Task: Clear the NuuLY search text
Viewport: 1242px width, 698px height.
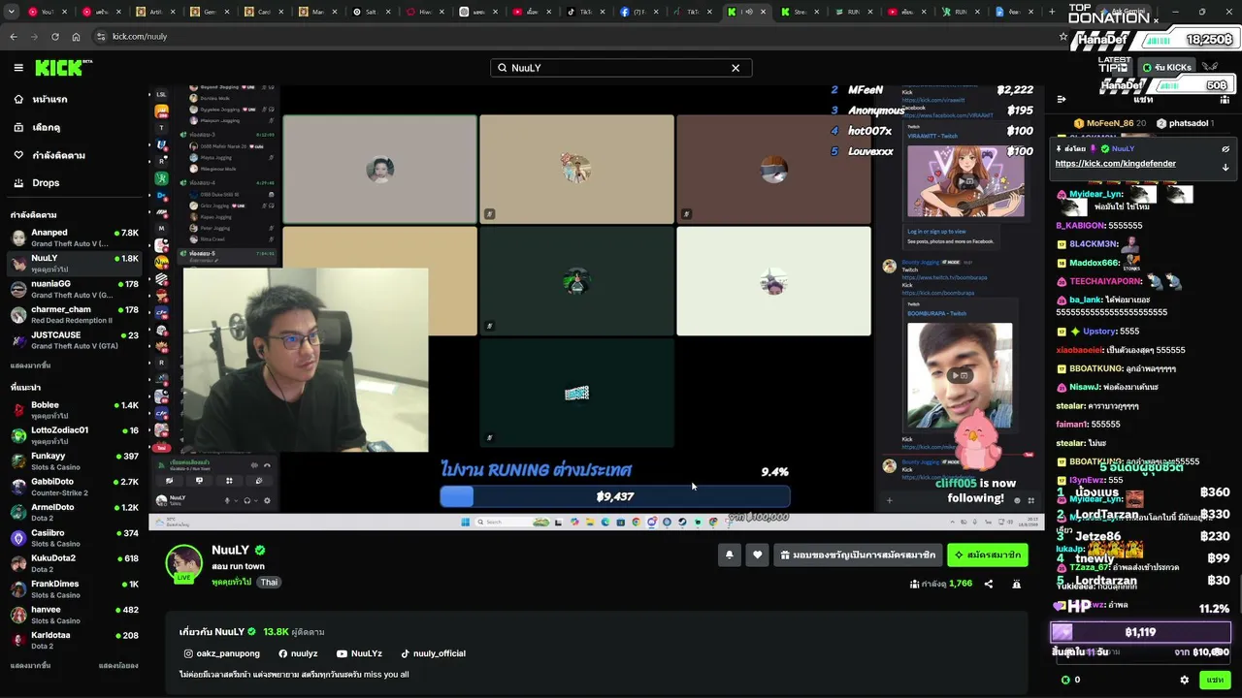Action: pyautogui.click(x=735, y=68)
